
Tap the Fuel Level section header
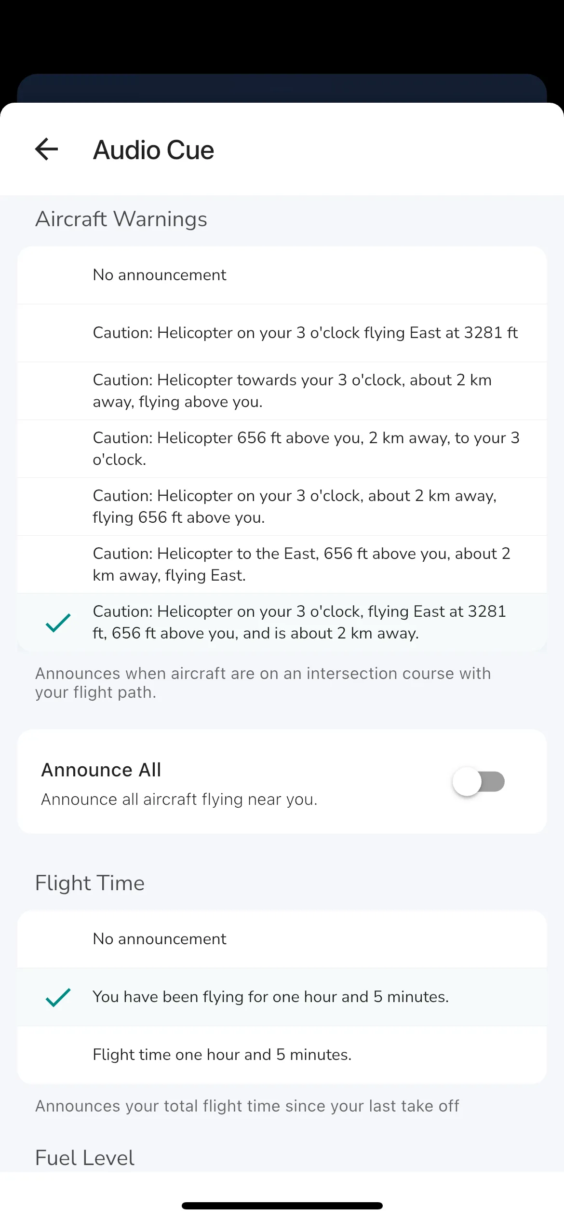click(x=85, y=1158)
